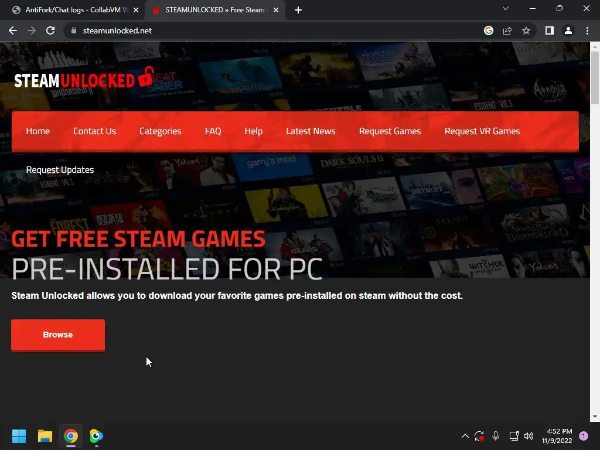
Task: Click the Google icon in address bar
Action: [x=488, y=30]
